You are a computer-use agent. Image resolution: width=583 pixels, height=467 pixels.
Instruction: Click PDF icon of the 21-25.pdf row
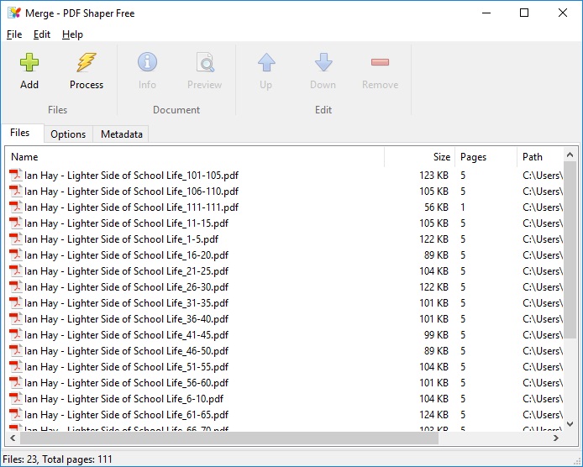coord(16,271)
